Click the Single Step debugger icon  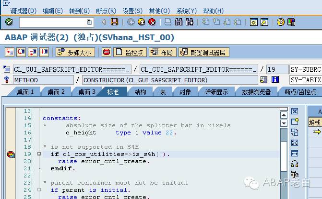(x=10, y=52)
